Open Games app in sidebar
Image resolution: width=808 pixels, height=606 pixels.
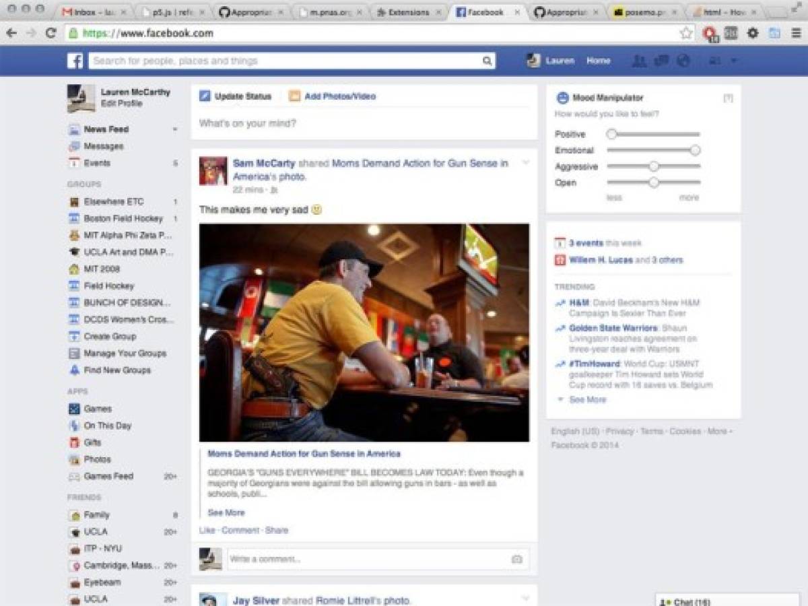(98, 409)
